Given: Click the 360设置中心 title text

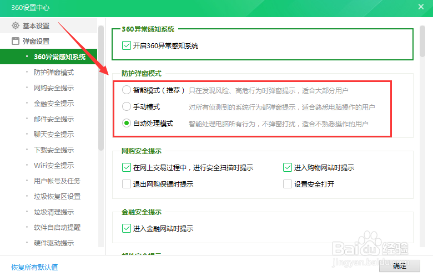Looking at the screenshot, I should 31,7.
